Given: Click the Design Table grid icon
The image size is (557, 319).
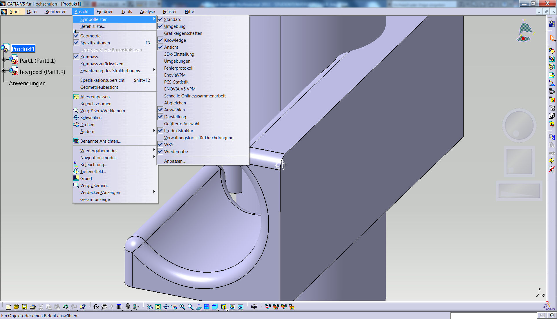Looking at the screenshot, I should point(119,307).
